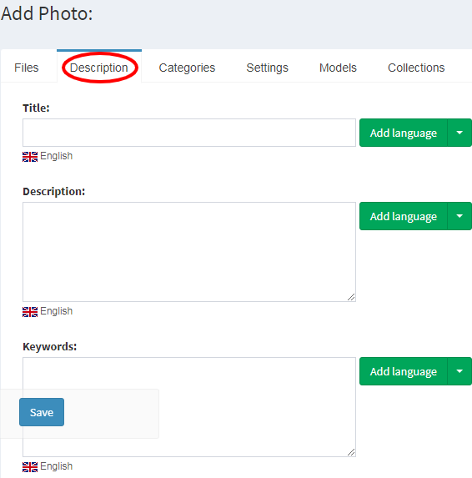Click the UK flag icon under Title

point(30,156)
